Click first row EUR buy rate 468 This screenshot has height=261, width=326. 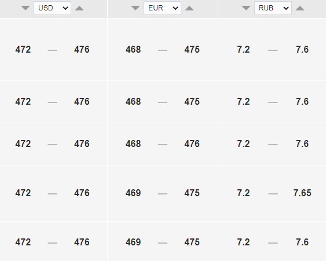133,49
